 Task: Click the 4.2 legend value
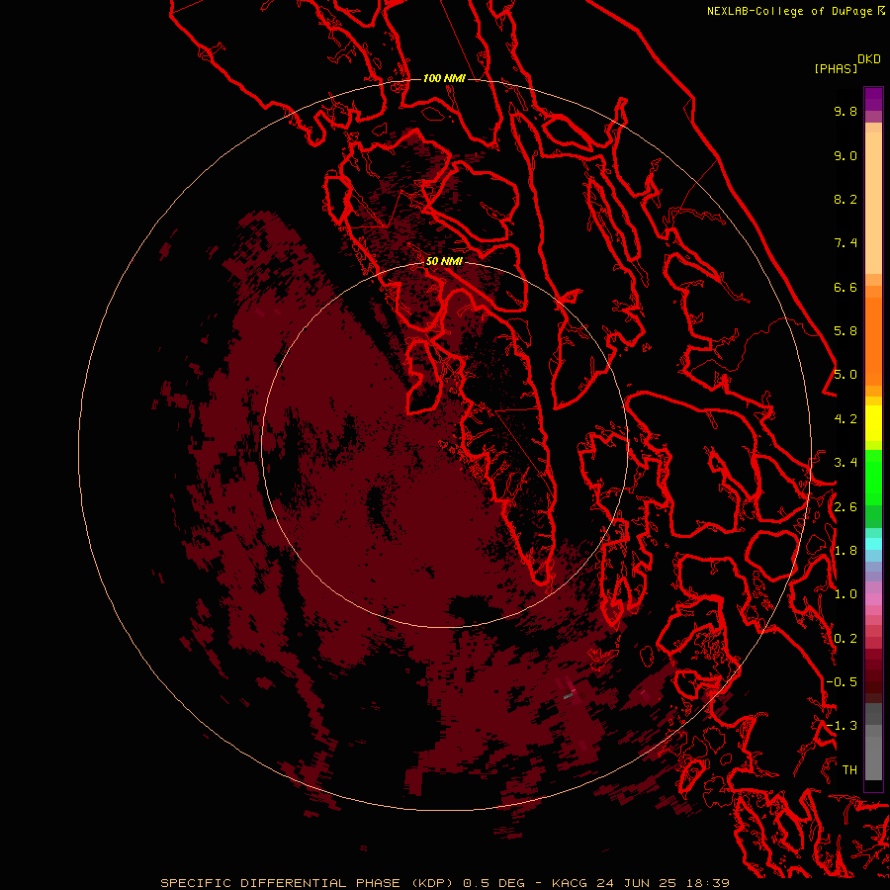[845, 419]
